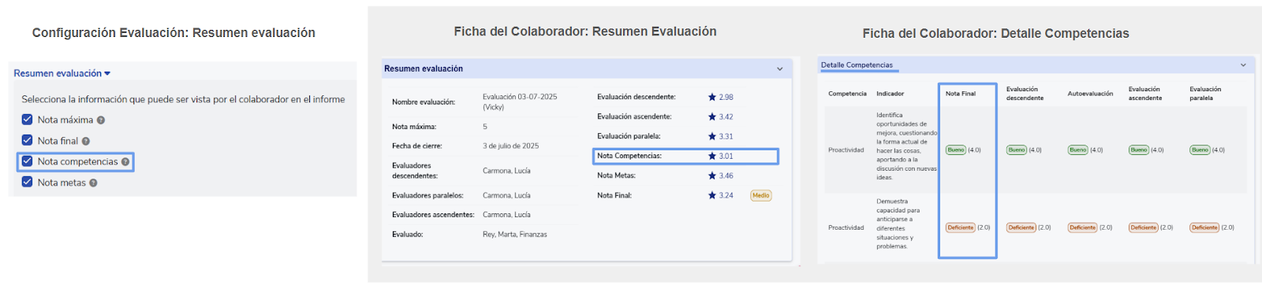Image resolution: width=1262 pixels, height=288 pixels.
Task: Click star icon of Evaluación descendente score
Action: point(712,98)
